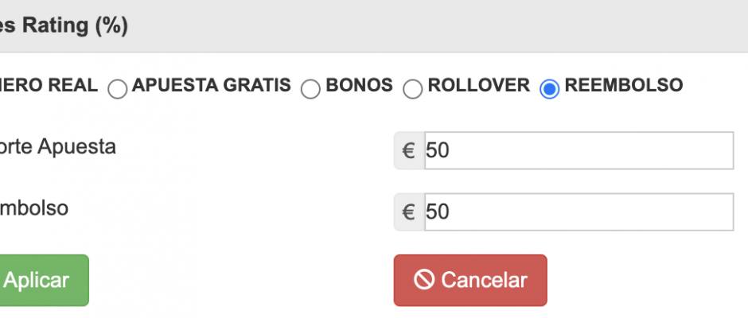Image resolution: width=748 pixels, height=318 pixels.
Task: Select the APUESTA GRATIS radio button
Action: 117,89
